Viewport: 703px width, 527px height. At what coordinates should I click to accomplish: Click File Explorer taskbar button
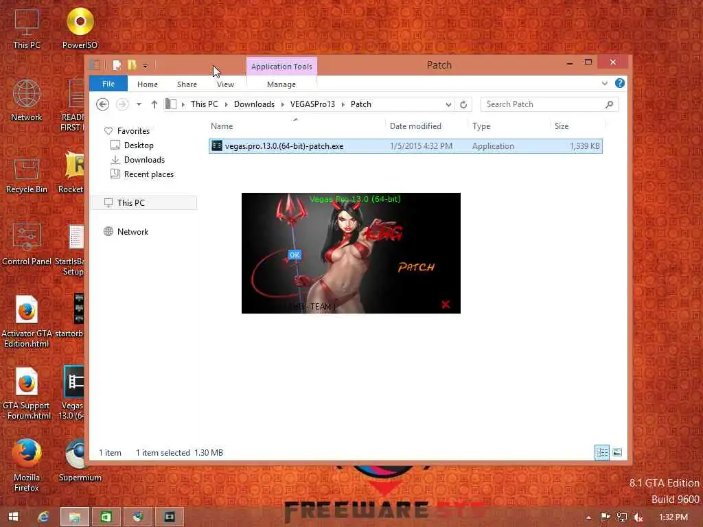(x=75, y=517)
